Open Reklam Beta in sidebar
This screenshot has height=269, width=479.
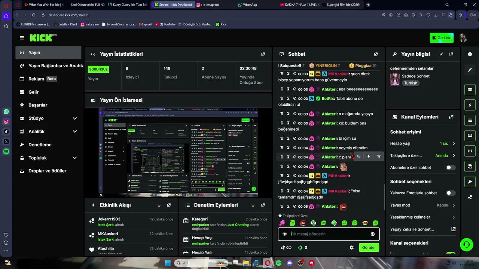[48, 79]
